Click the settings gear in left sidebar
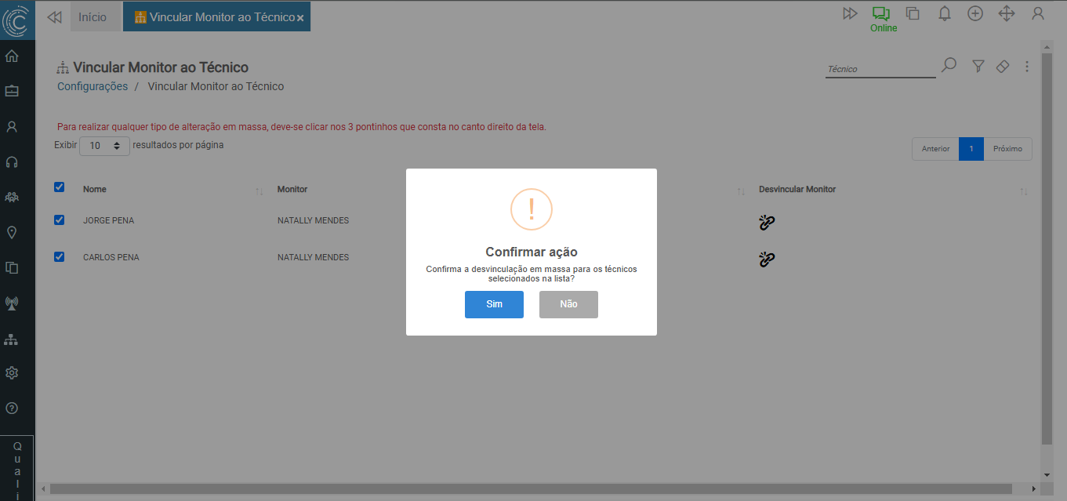The width and height of the screenshot is (1067, 501). (x=12, y=373)
